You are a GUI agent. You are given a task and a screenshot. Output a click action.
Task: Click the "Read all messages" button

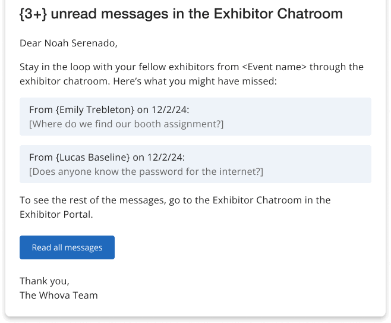pyautogui.click(x=67, y=247)
